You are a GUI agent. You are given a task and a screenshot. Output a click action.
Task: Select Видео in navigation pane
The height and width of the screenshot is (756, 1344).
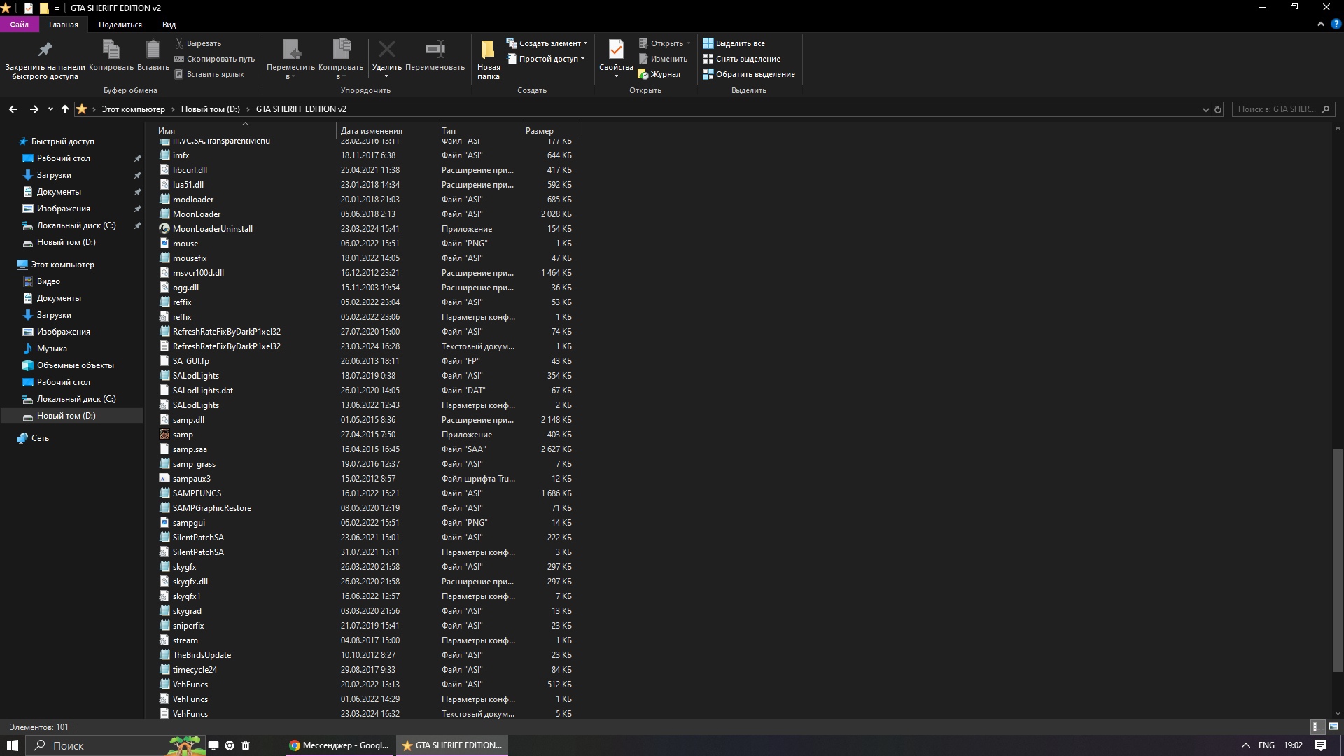pyautogui.click(x=48, y=281)
